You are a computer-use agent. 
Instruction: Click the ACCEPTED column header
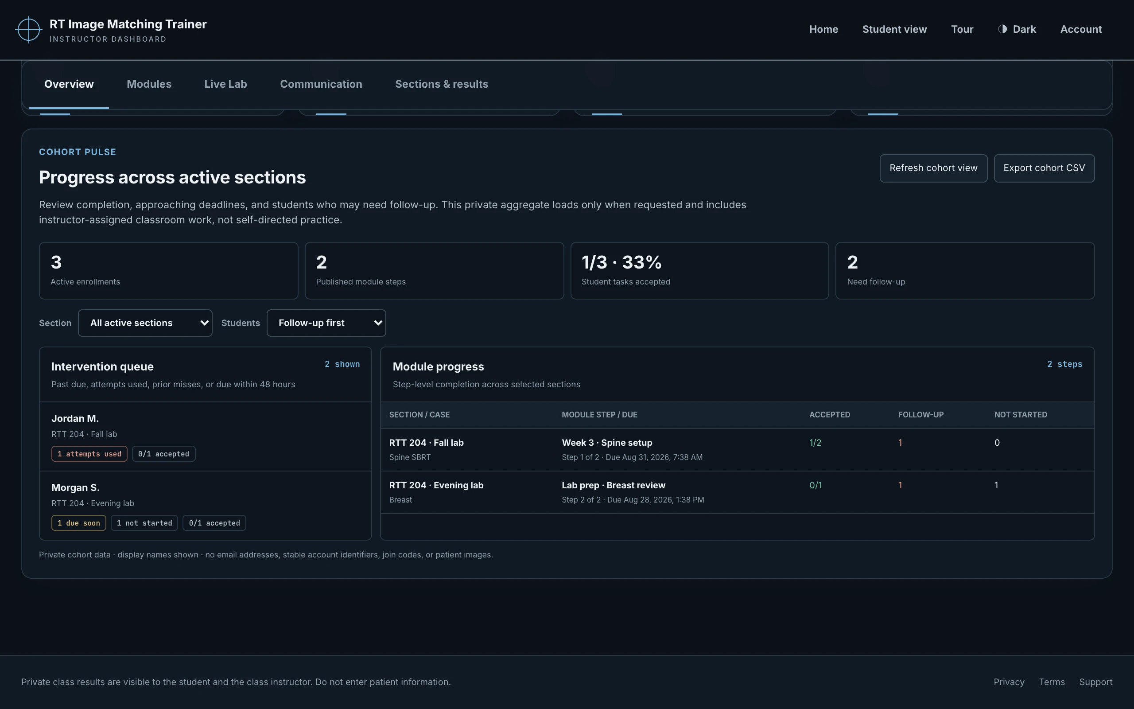(829, 415)
